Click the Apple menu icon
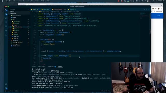Image resolution: width=166 pixels, height=93 pixels. 2,1
